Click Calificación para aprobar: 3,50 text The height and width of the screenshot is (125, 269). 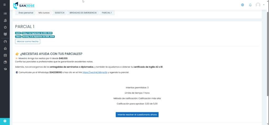click(137, 104)
